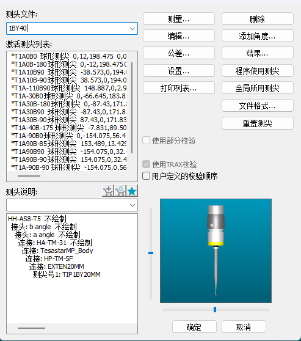The image size is (301, 341).
Task: Select tip *T1A10B-90 in the list
Action: 68,80
